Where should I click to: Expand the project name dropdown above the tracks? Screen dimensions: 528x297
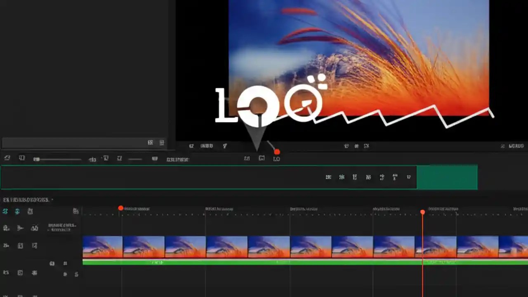coord(52,199)
